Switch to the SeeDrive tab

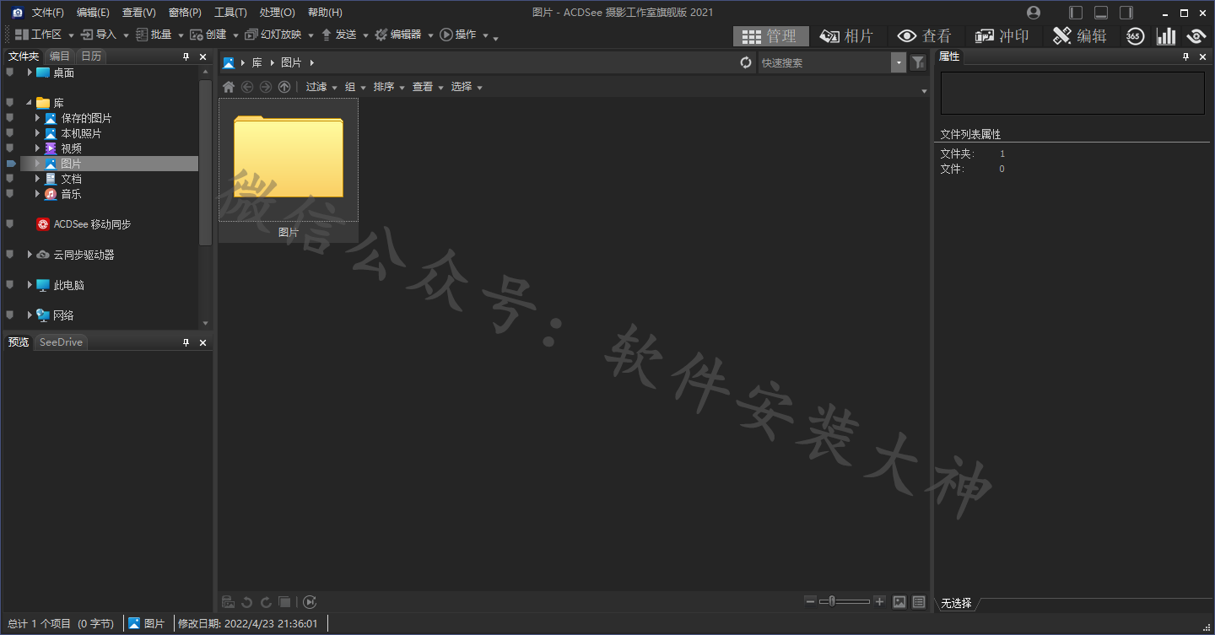point(61,342)
